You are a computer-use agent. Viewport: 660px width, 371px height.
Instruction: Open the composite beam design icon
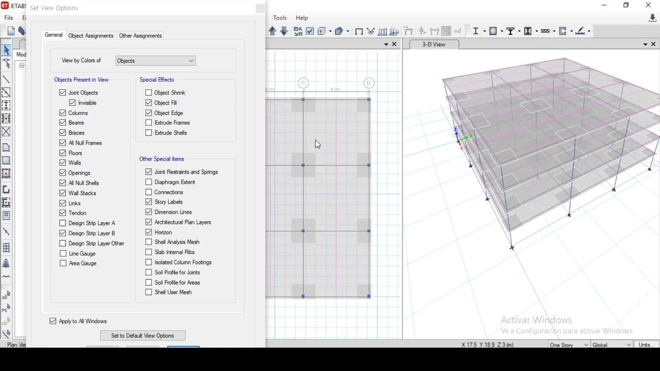pyautogui.click(x=511, y=31)
